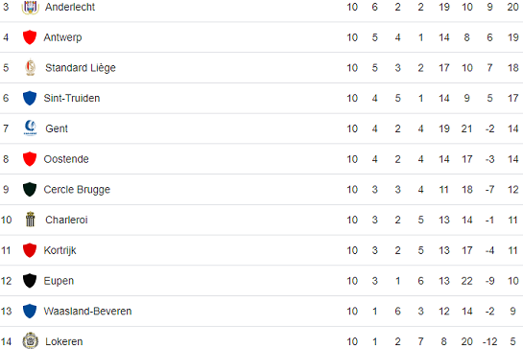This screenshot has width=523, height=349.
Task: Click the Anderlecht club crest
Action: coord(30,7)
